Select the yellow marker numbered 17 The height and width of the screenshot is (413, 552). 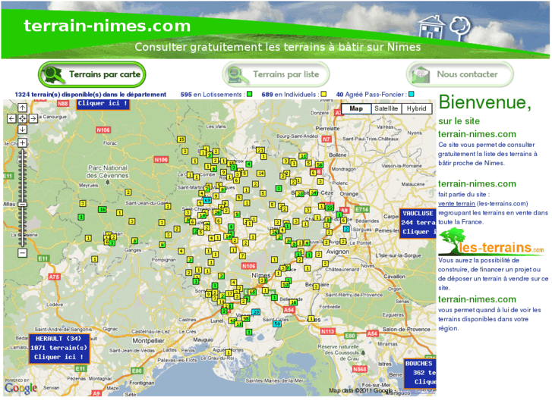(229, 293)
